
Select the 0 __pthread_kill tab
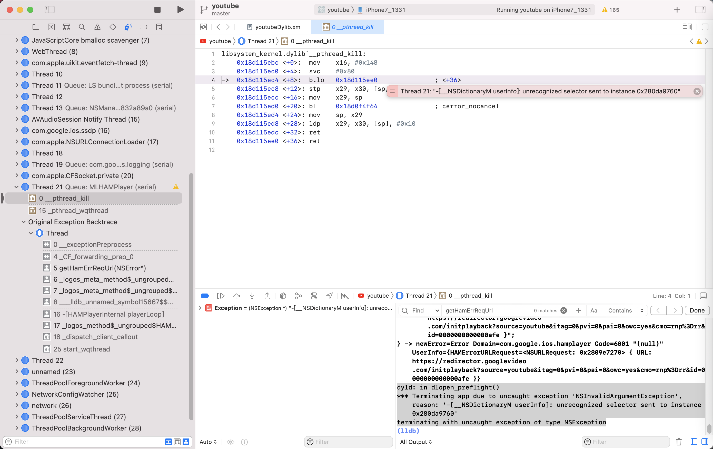348,27
